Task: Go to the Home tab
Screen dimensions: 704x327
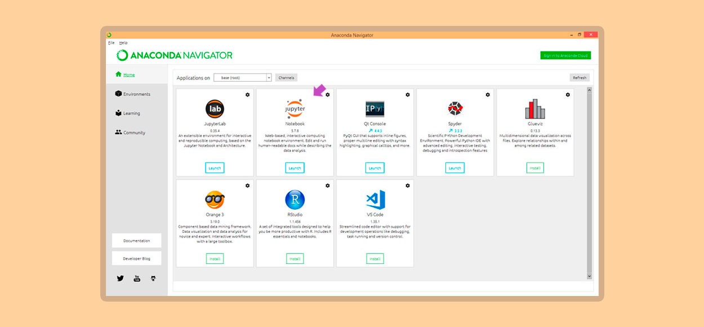Action: tap(137, 74)
